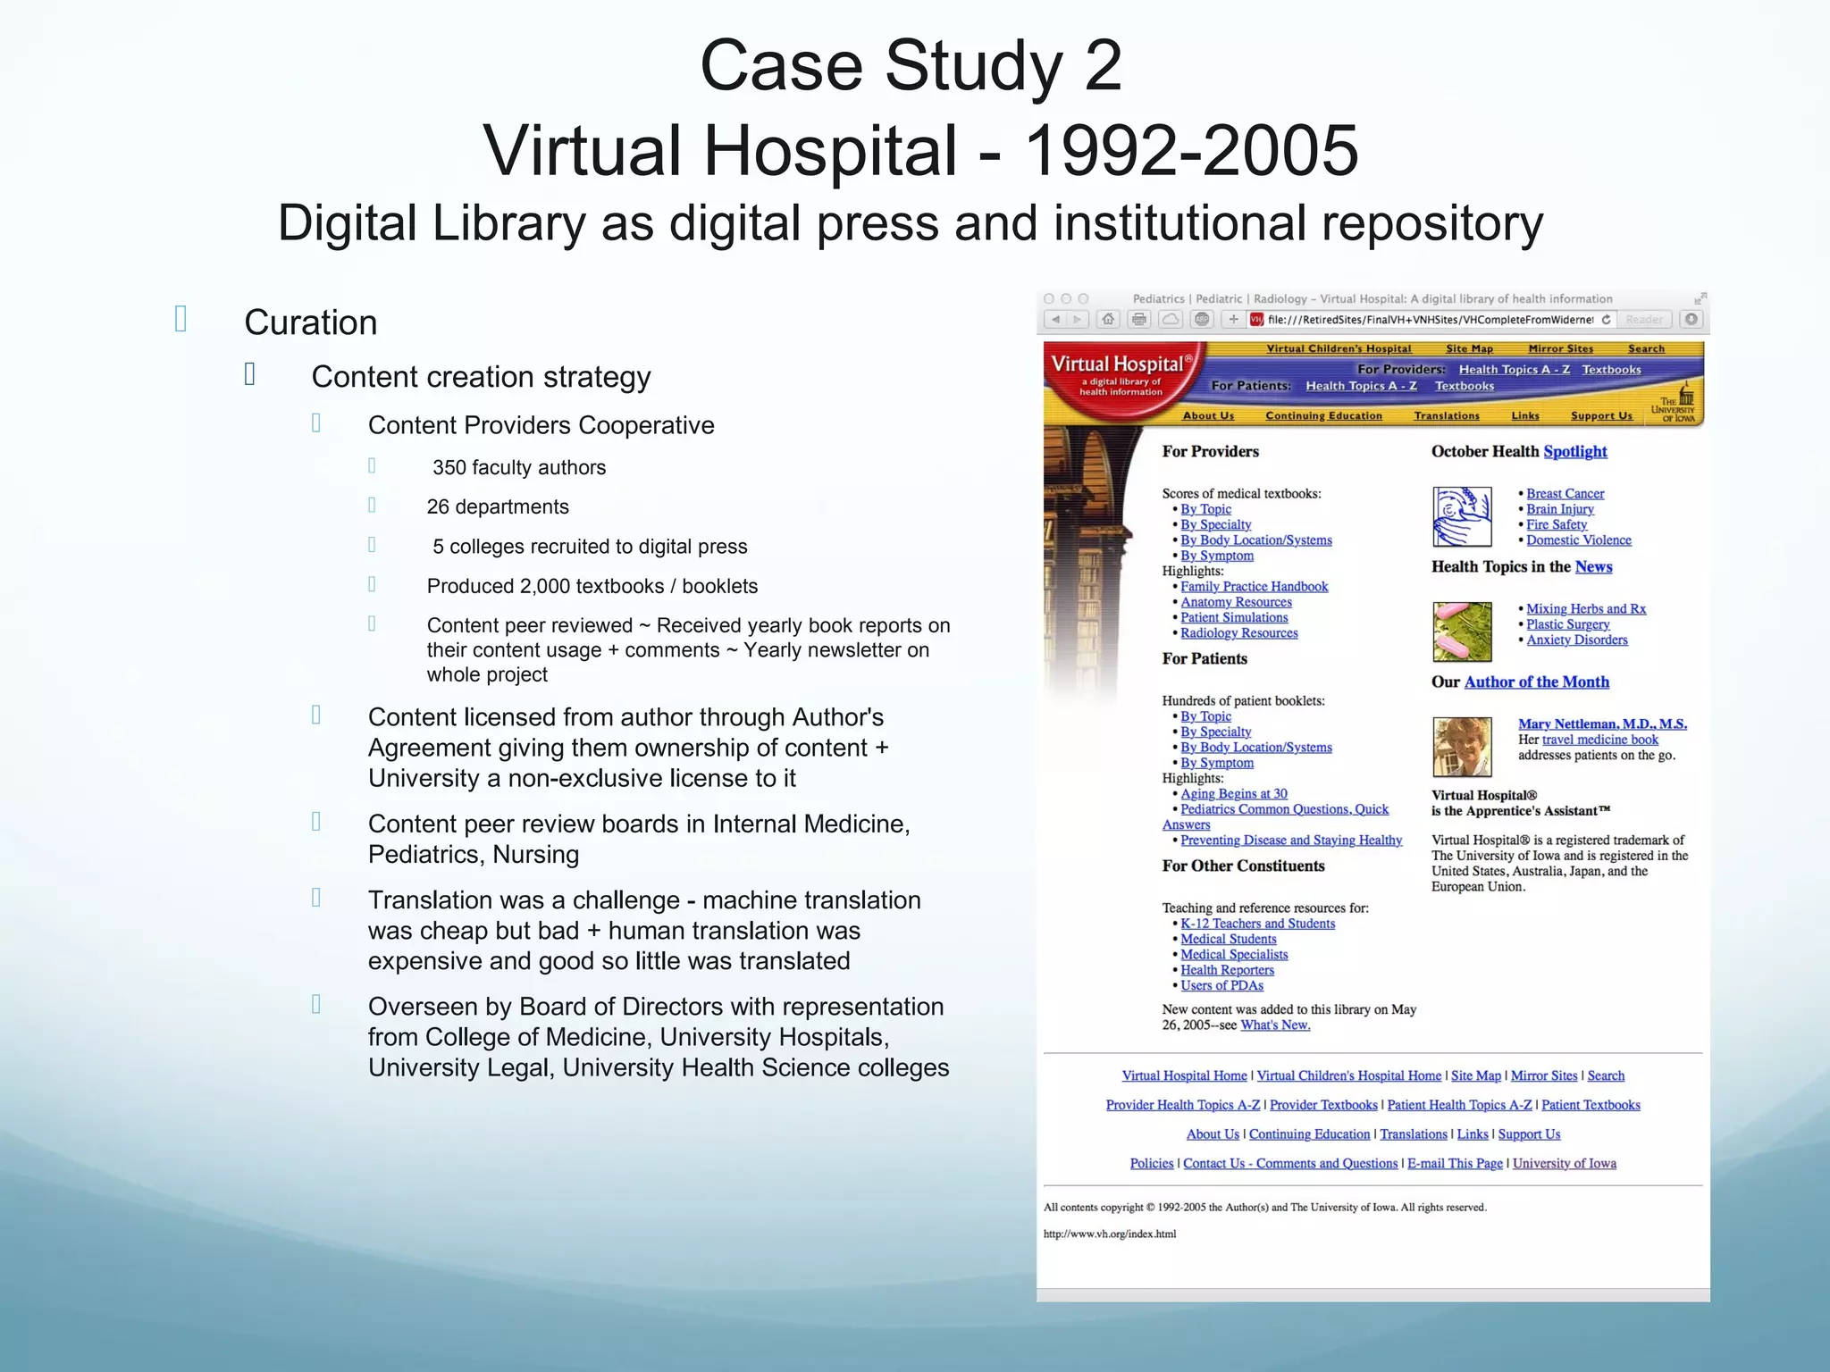The height and width of the screenshot is (1372, 1830).
Task: Open Links in the yellow banner
Action: coord(1525,416)
